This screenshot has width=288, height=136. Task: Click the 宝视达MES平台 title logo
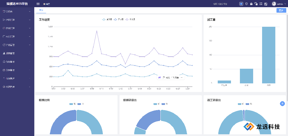[x=17, y=4]
